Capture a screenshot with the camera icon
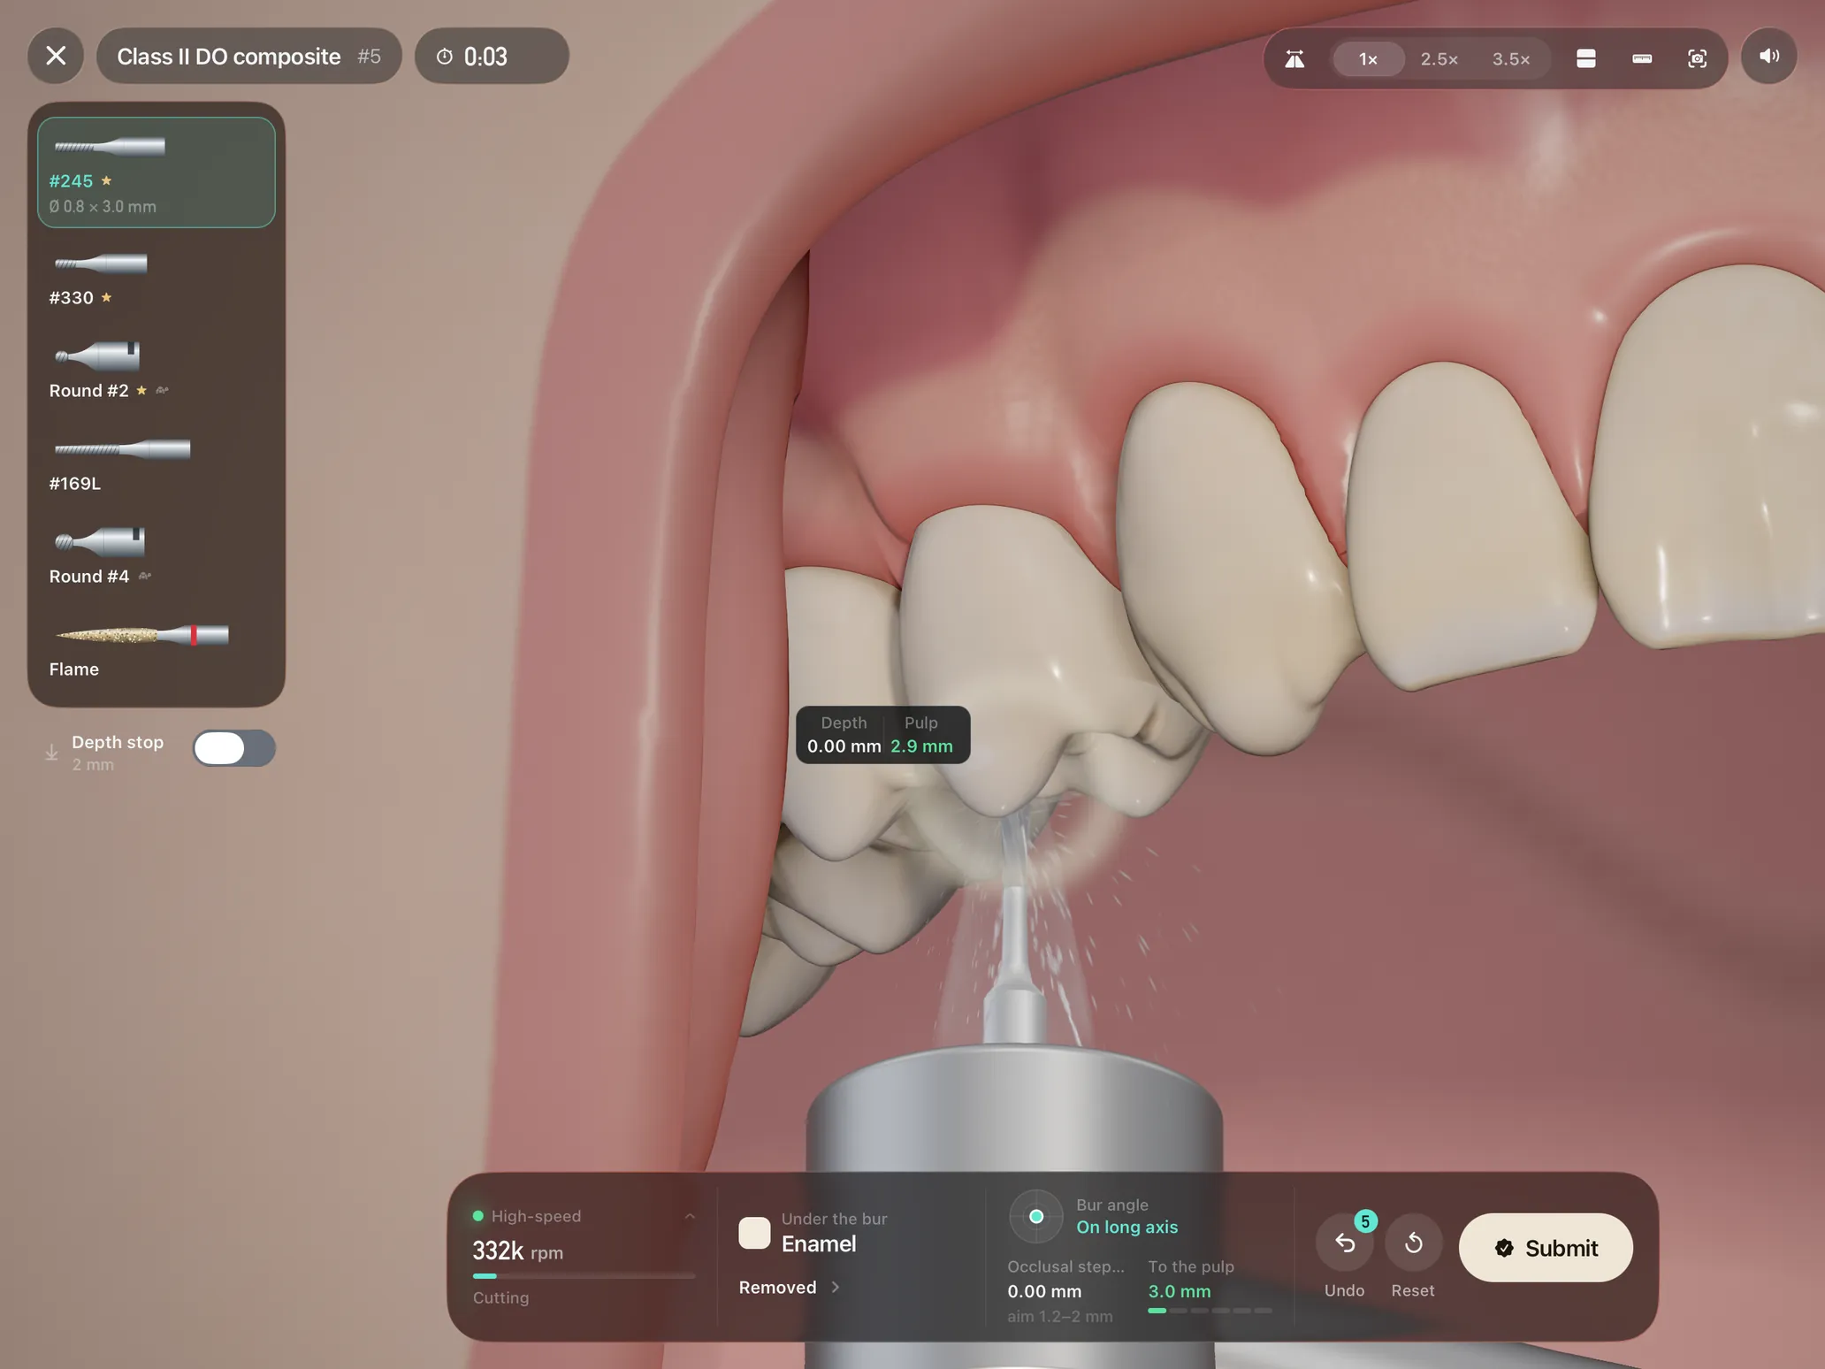Image resolution: width=1825 pixels, height=1369 pixels. pos(1697,58)
